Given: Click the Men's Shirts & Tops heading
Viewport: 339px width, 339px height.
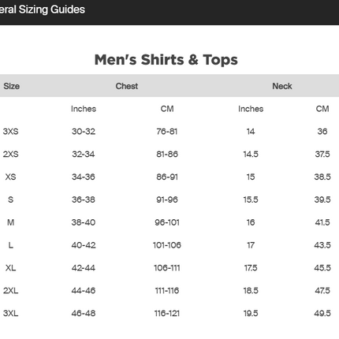Looking at the screenshot, I should pos(166,60).
